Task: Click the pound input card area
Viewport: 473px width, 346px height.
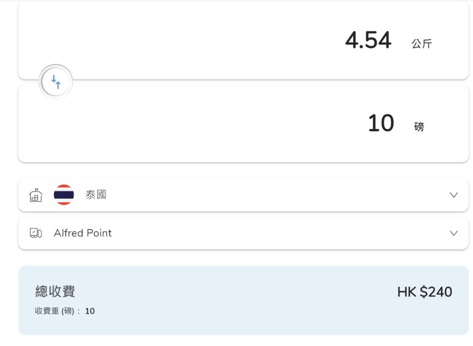Action: tap(243, 123)
